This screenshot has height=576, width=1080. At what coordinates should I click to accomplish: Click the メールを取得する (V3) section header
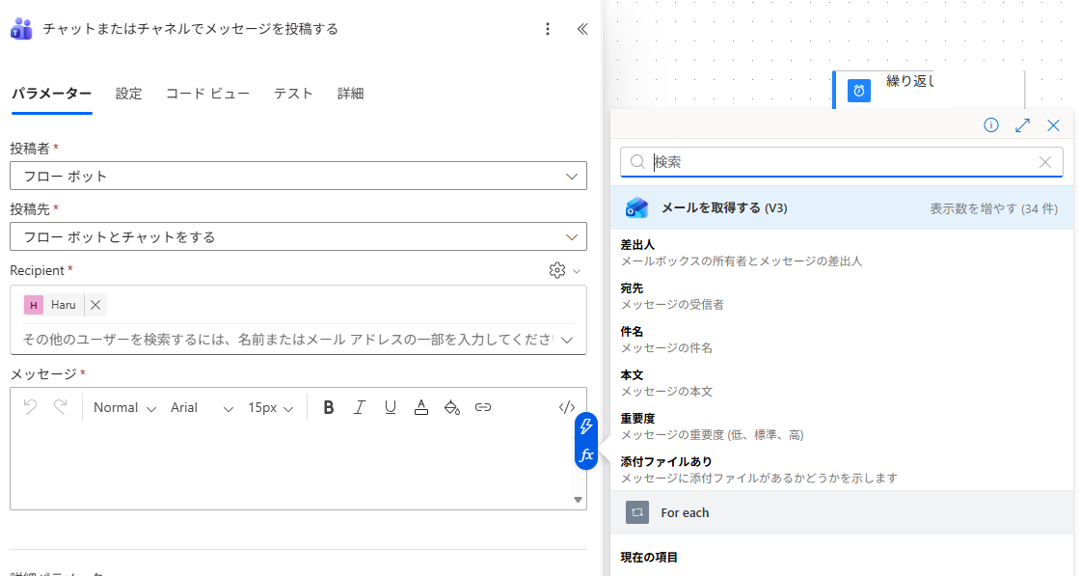[x=842, y=208]
